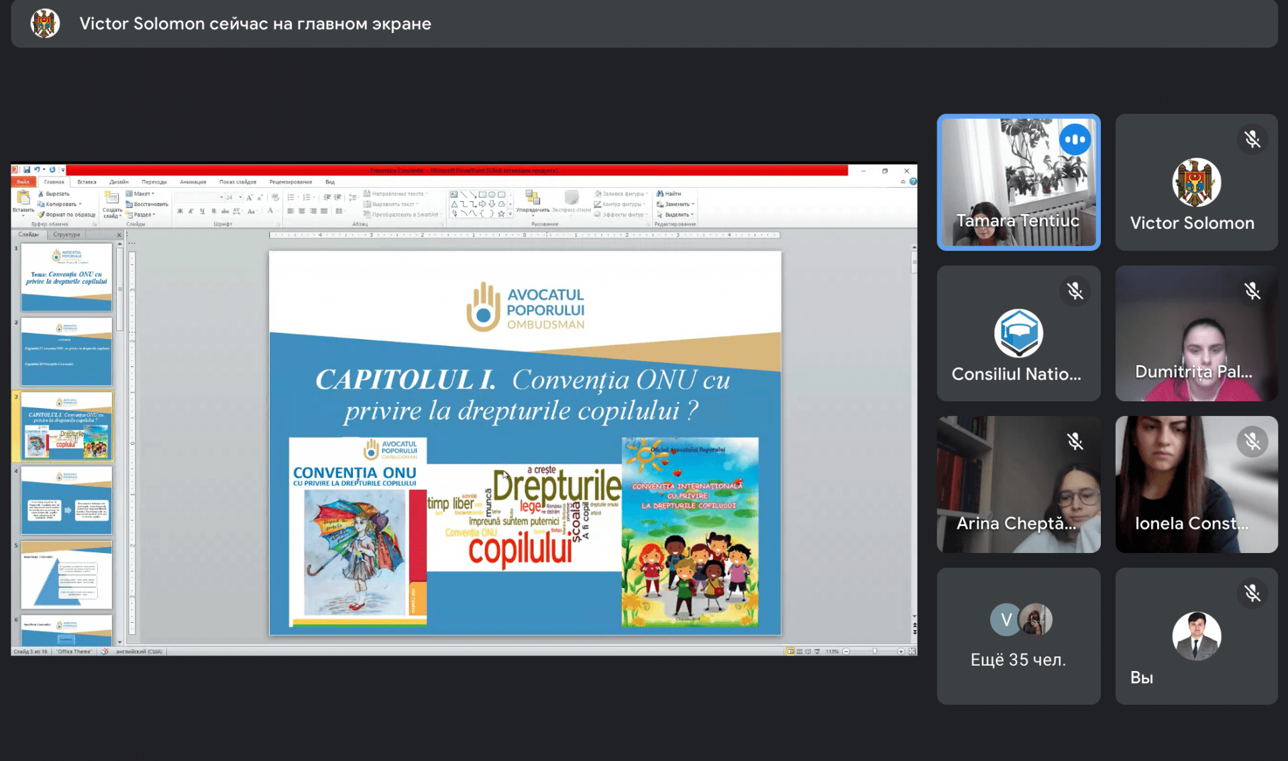Switch to the Переходы (Transitions) ribbon tab

point(154,182)
